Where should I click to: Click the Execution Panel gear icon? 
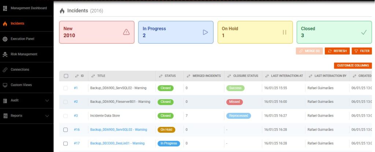(x=5, y=39)
